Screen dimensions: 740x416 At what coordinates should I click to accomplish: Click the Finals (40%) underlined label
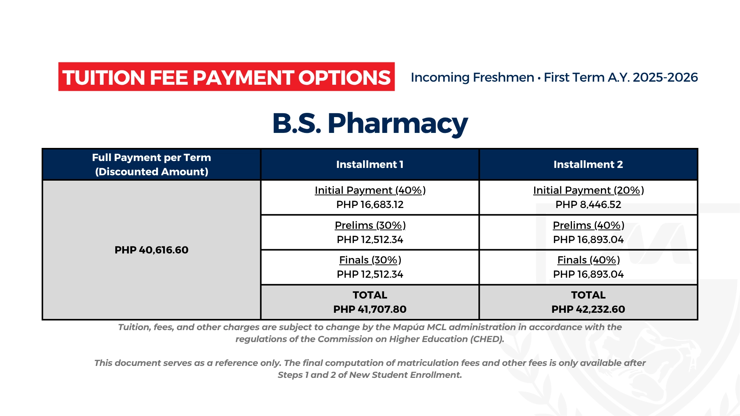click(x=589, y=260)
